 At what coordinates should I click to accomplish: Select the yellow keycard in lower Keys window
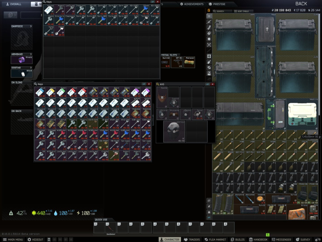coord(51,92)
